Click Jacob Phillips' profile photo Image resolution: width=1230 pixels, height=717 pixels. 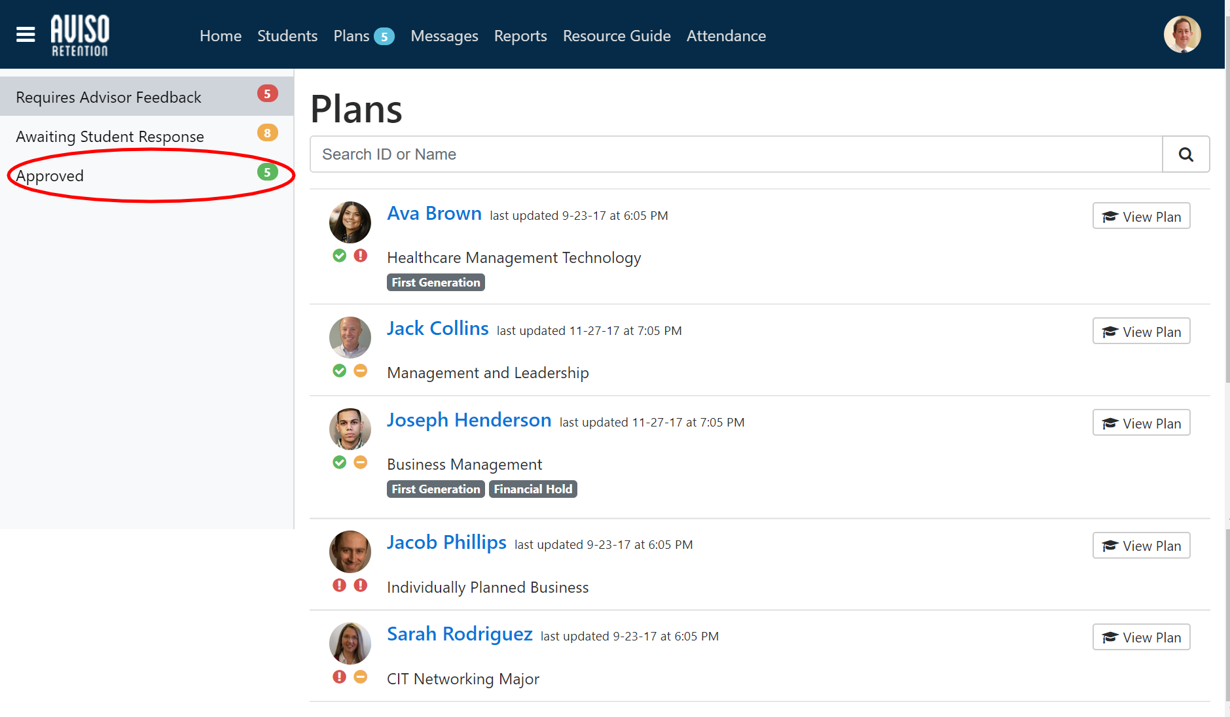click(350, 551)
